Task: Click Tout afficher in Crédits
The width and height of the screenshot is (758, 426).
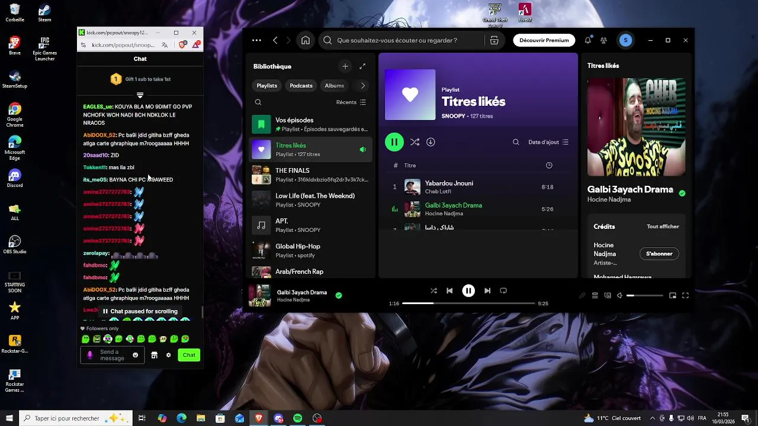Action: pyautogui.click(x=663, y=227)
